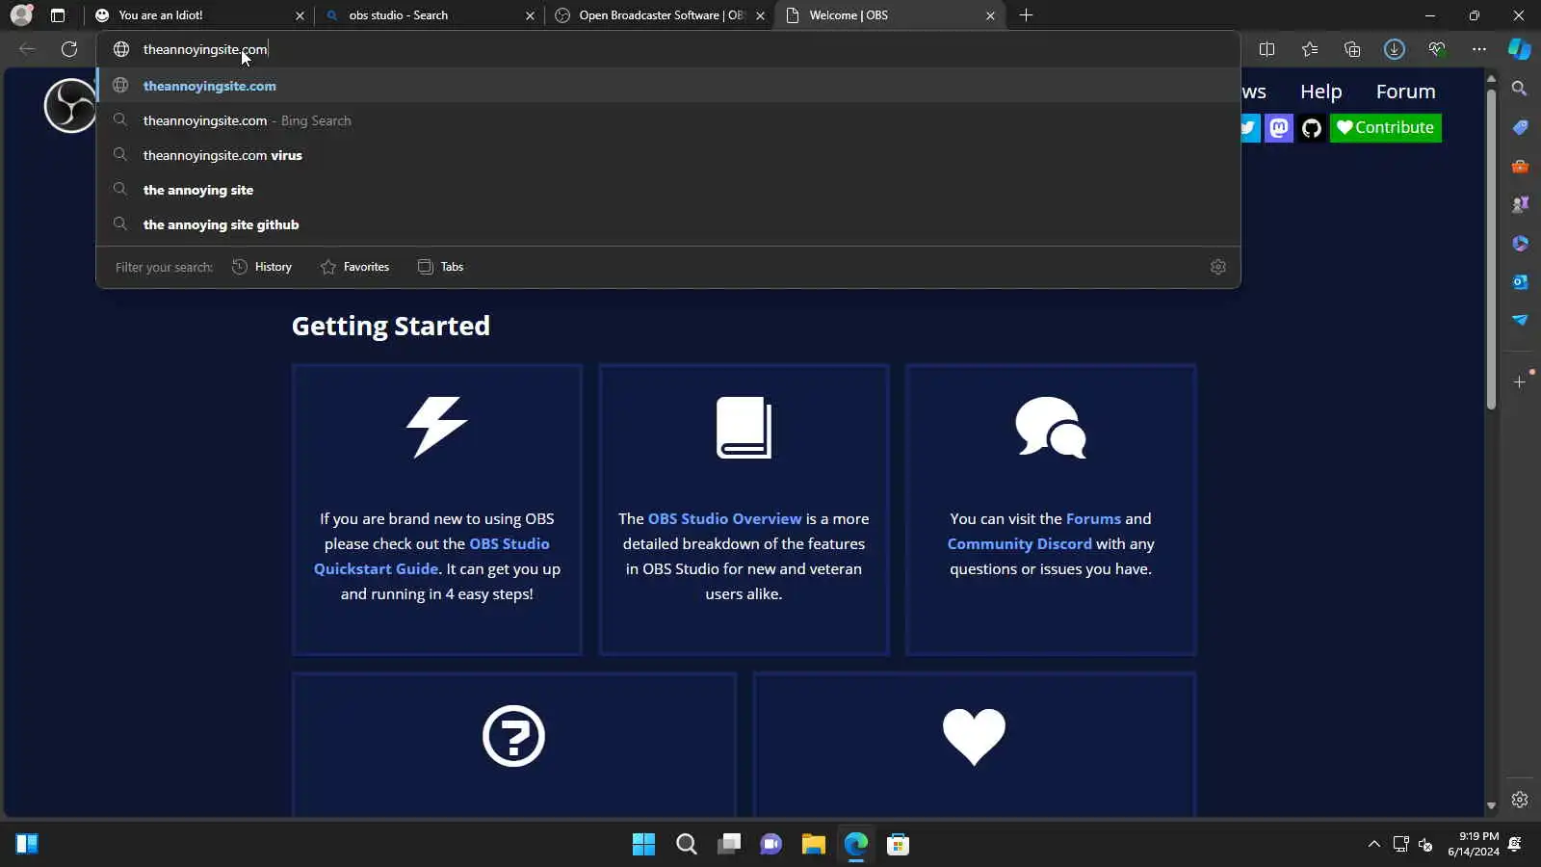Close the 'You are an Idiot!' tab
The height and width of the screenshot is (867, 1541).
(x=300, y=15)
